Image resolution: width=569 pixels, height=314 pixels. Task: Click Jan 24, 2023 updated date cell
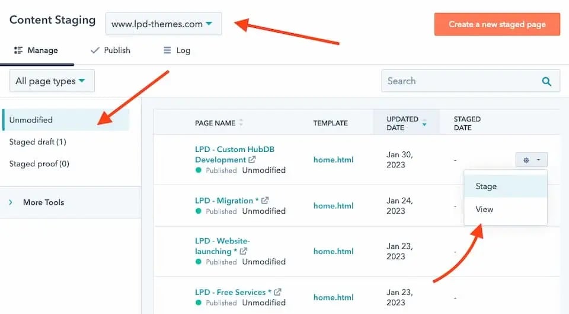399,206
